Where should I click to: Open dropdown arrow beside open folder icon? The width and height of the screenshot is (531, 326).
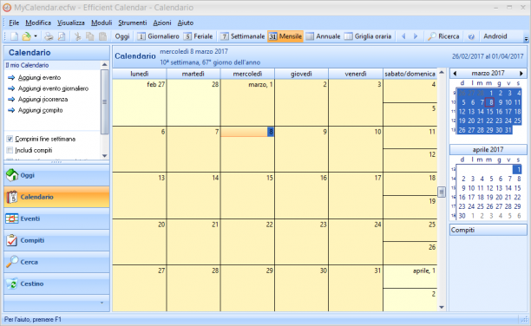coord(36,36)
